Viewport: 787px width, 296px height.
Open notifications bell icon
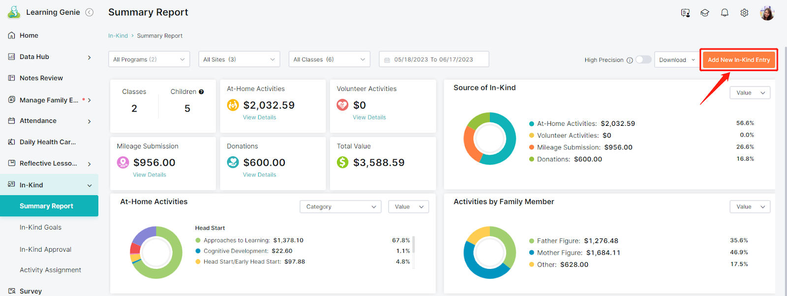point(725,13)
